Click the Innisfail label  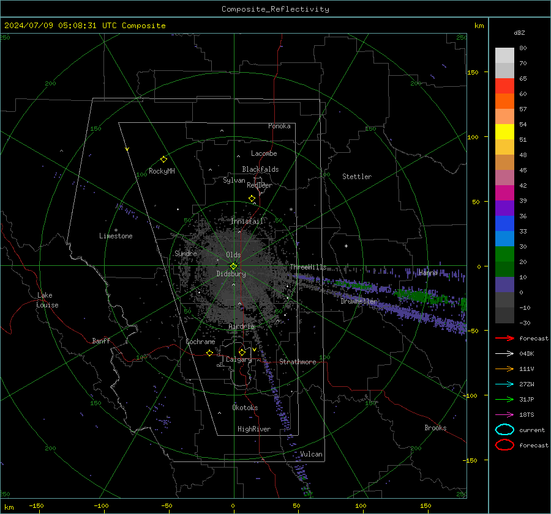click(247, 221)
